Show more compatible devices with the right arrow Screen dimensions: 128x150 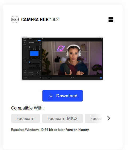[109, 118]
